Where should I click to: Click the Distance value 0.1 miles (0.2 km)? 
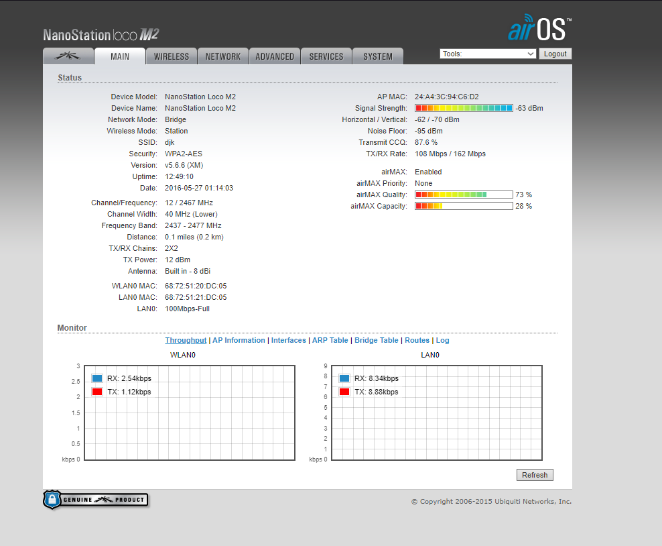point(194,237)
